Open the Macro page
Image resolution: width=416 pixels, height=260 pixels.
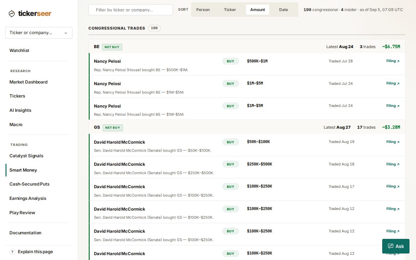[16, 124]
